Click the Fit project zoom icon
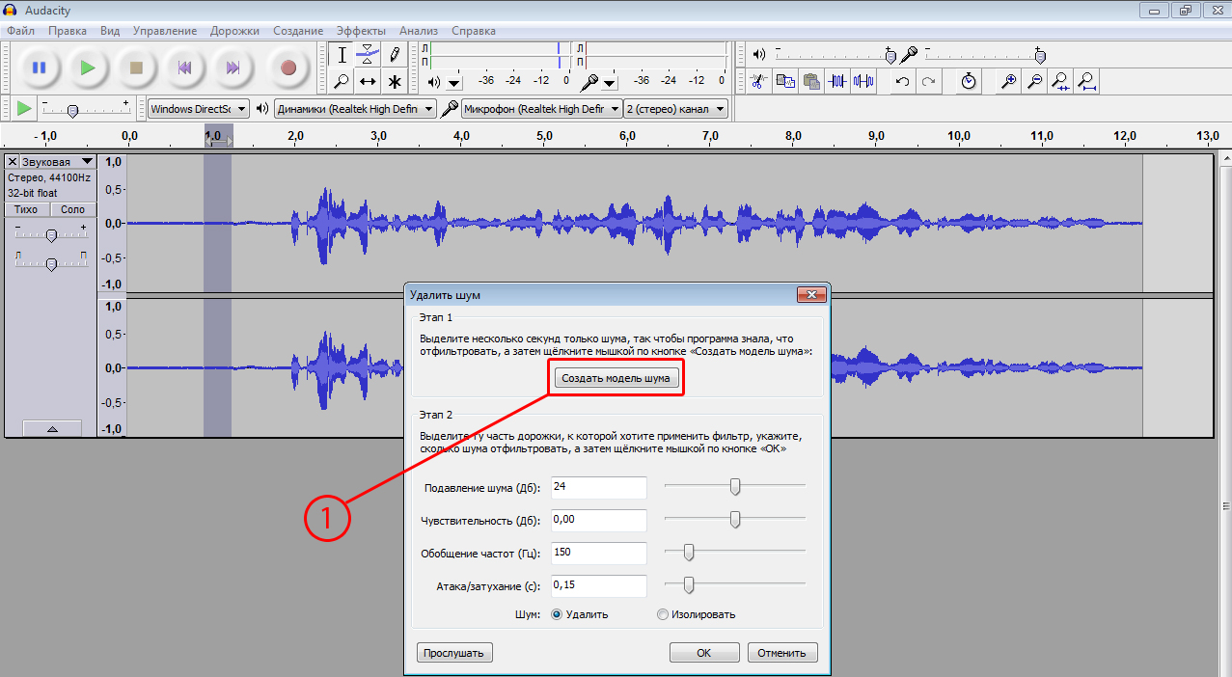Viewport: 1232px width, 677px height. coord(1086,81)
